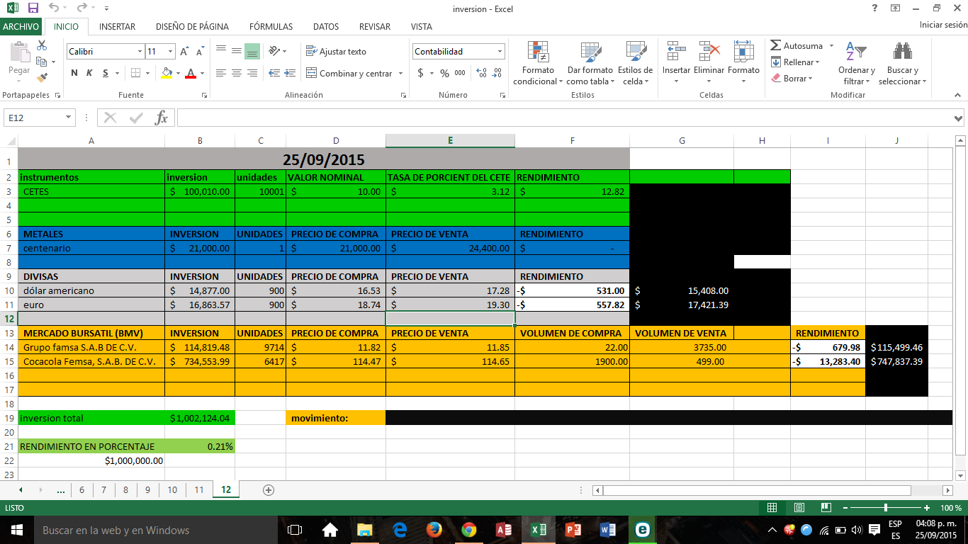Increase font size with the large A icon
968x544 pixels.
pos(184,52)
